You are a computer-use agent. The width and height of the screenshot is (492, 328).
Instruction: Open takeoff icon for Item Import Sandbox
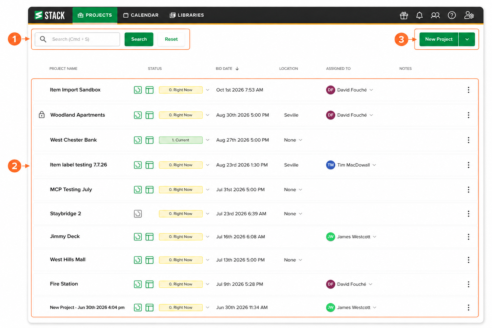(138, 90)
